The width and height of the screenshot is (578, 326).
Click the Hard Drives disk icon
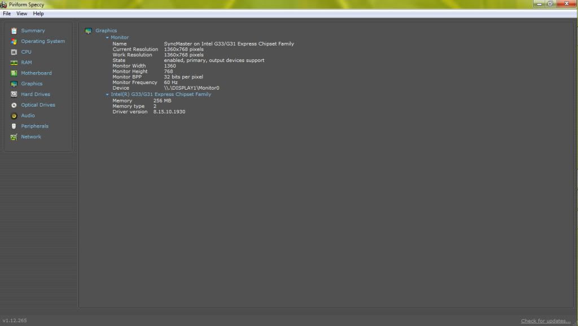[14, 94]
